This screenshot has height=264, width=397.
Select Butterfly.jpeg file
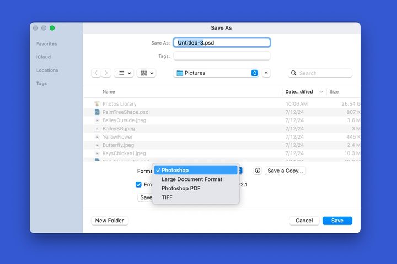pyautogui.click(x=222, y=145)
